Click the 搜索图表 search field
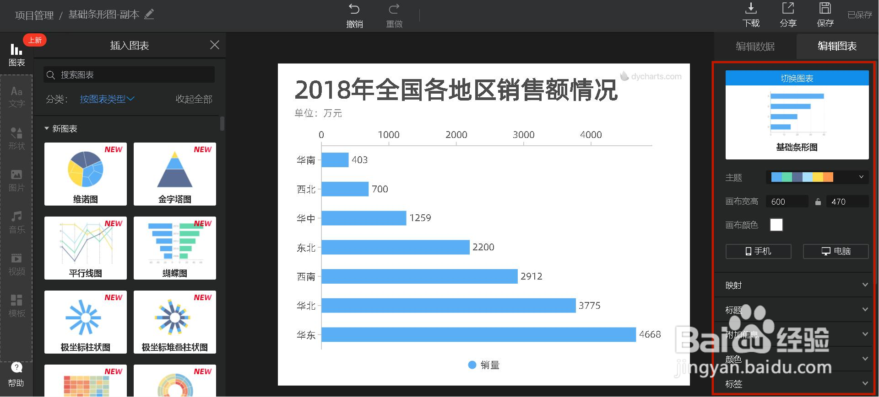This screenshot has height=397, width=879. 129,75
